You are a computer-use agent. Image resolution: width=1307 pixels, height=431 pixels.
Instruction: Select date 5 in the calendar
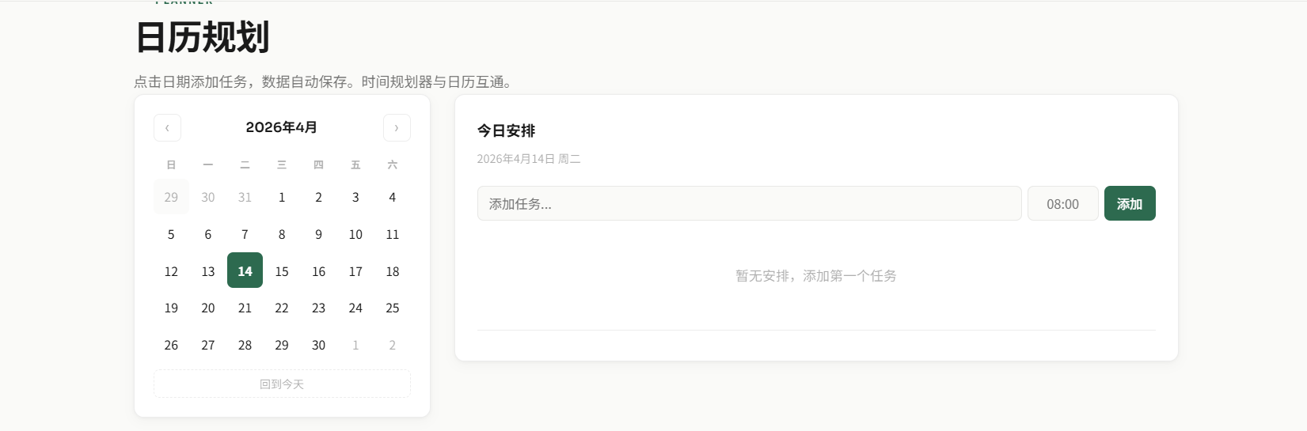click(x=171, y=234)
